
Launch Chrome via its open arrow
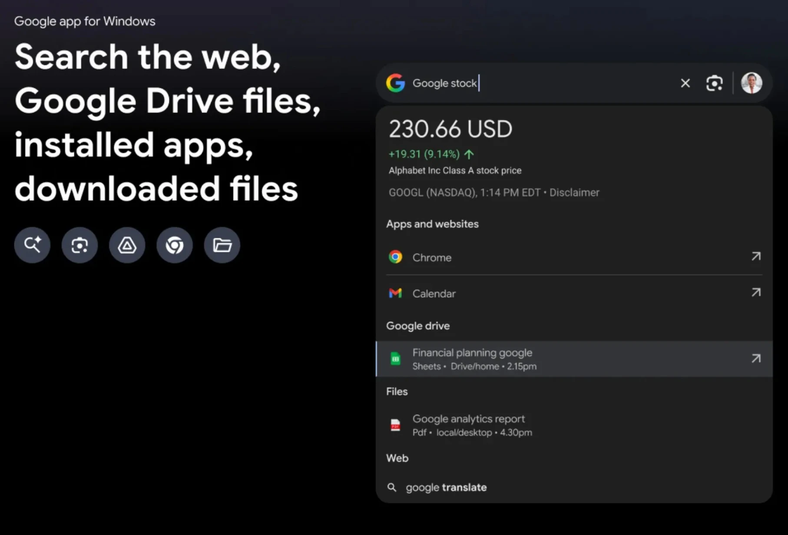pos(756,256)
